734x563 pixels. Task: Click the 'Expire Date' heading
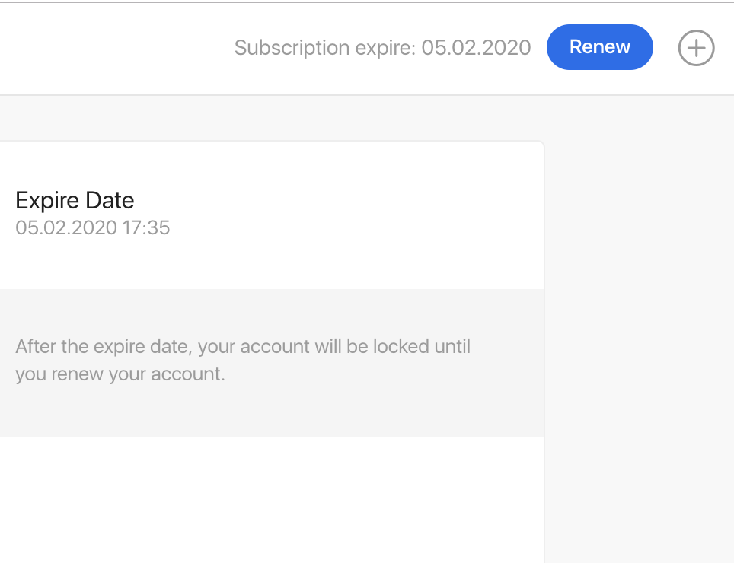(x=75, y=201)
